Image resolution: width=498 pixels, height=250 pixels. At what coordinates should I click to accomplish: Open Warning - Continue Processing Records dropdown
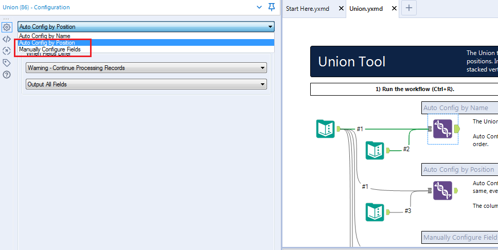(146, 68)
